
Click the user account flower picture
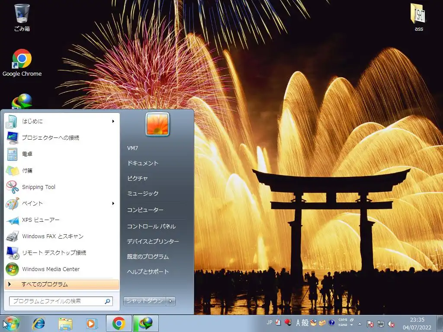pos(157,124)
